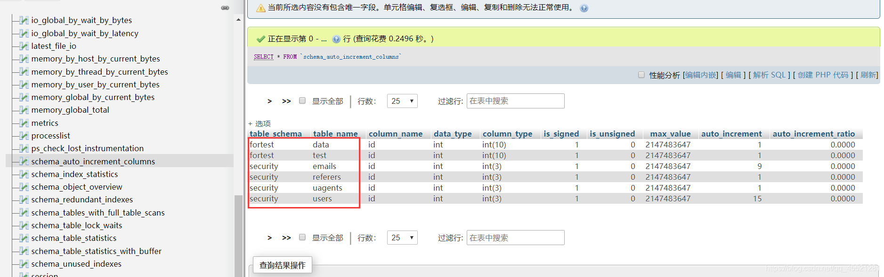Sort by auto_increment column header
This screenshot has width=884, height=277.
coord(731,134)
